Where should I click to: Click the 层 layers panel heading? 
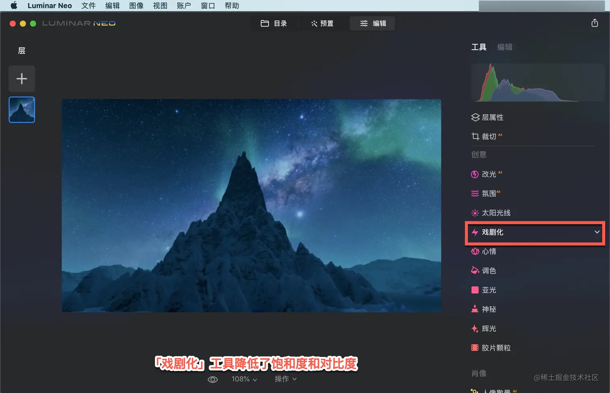click(22, 51)
